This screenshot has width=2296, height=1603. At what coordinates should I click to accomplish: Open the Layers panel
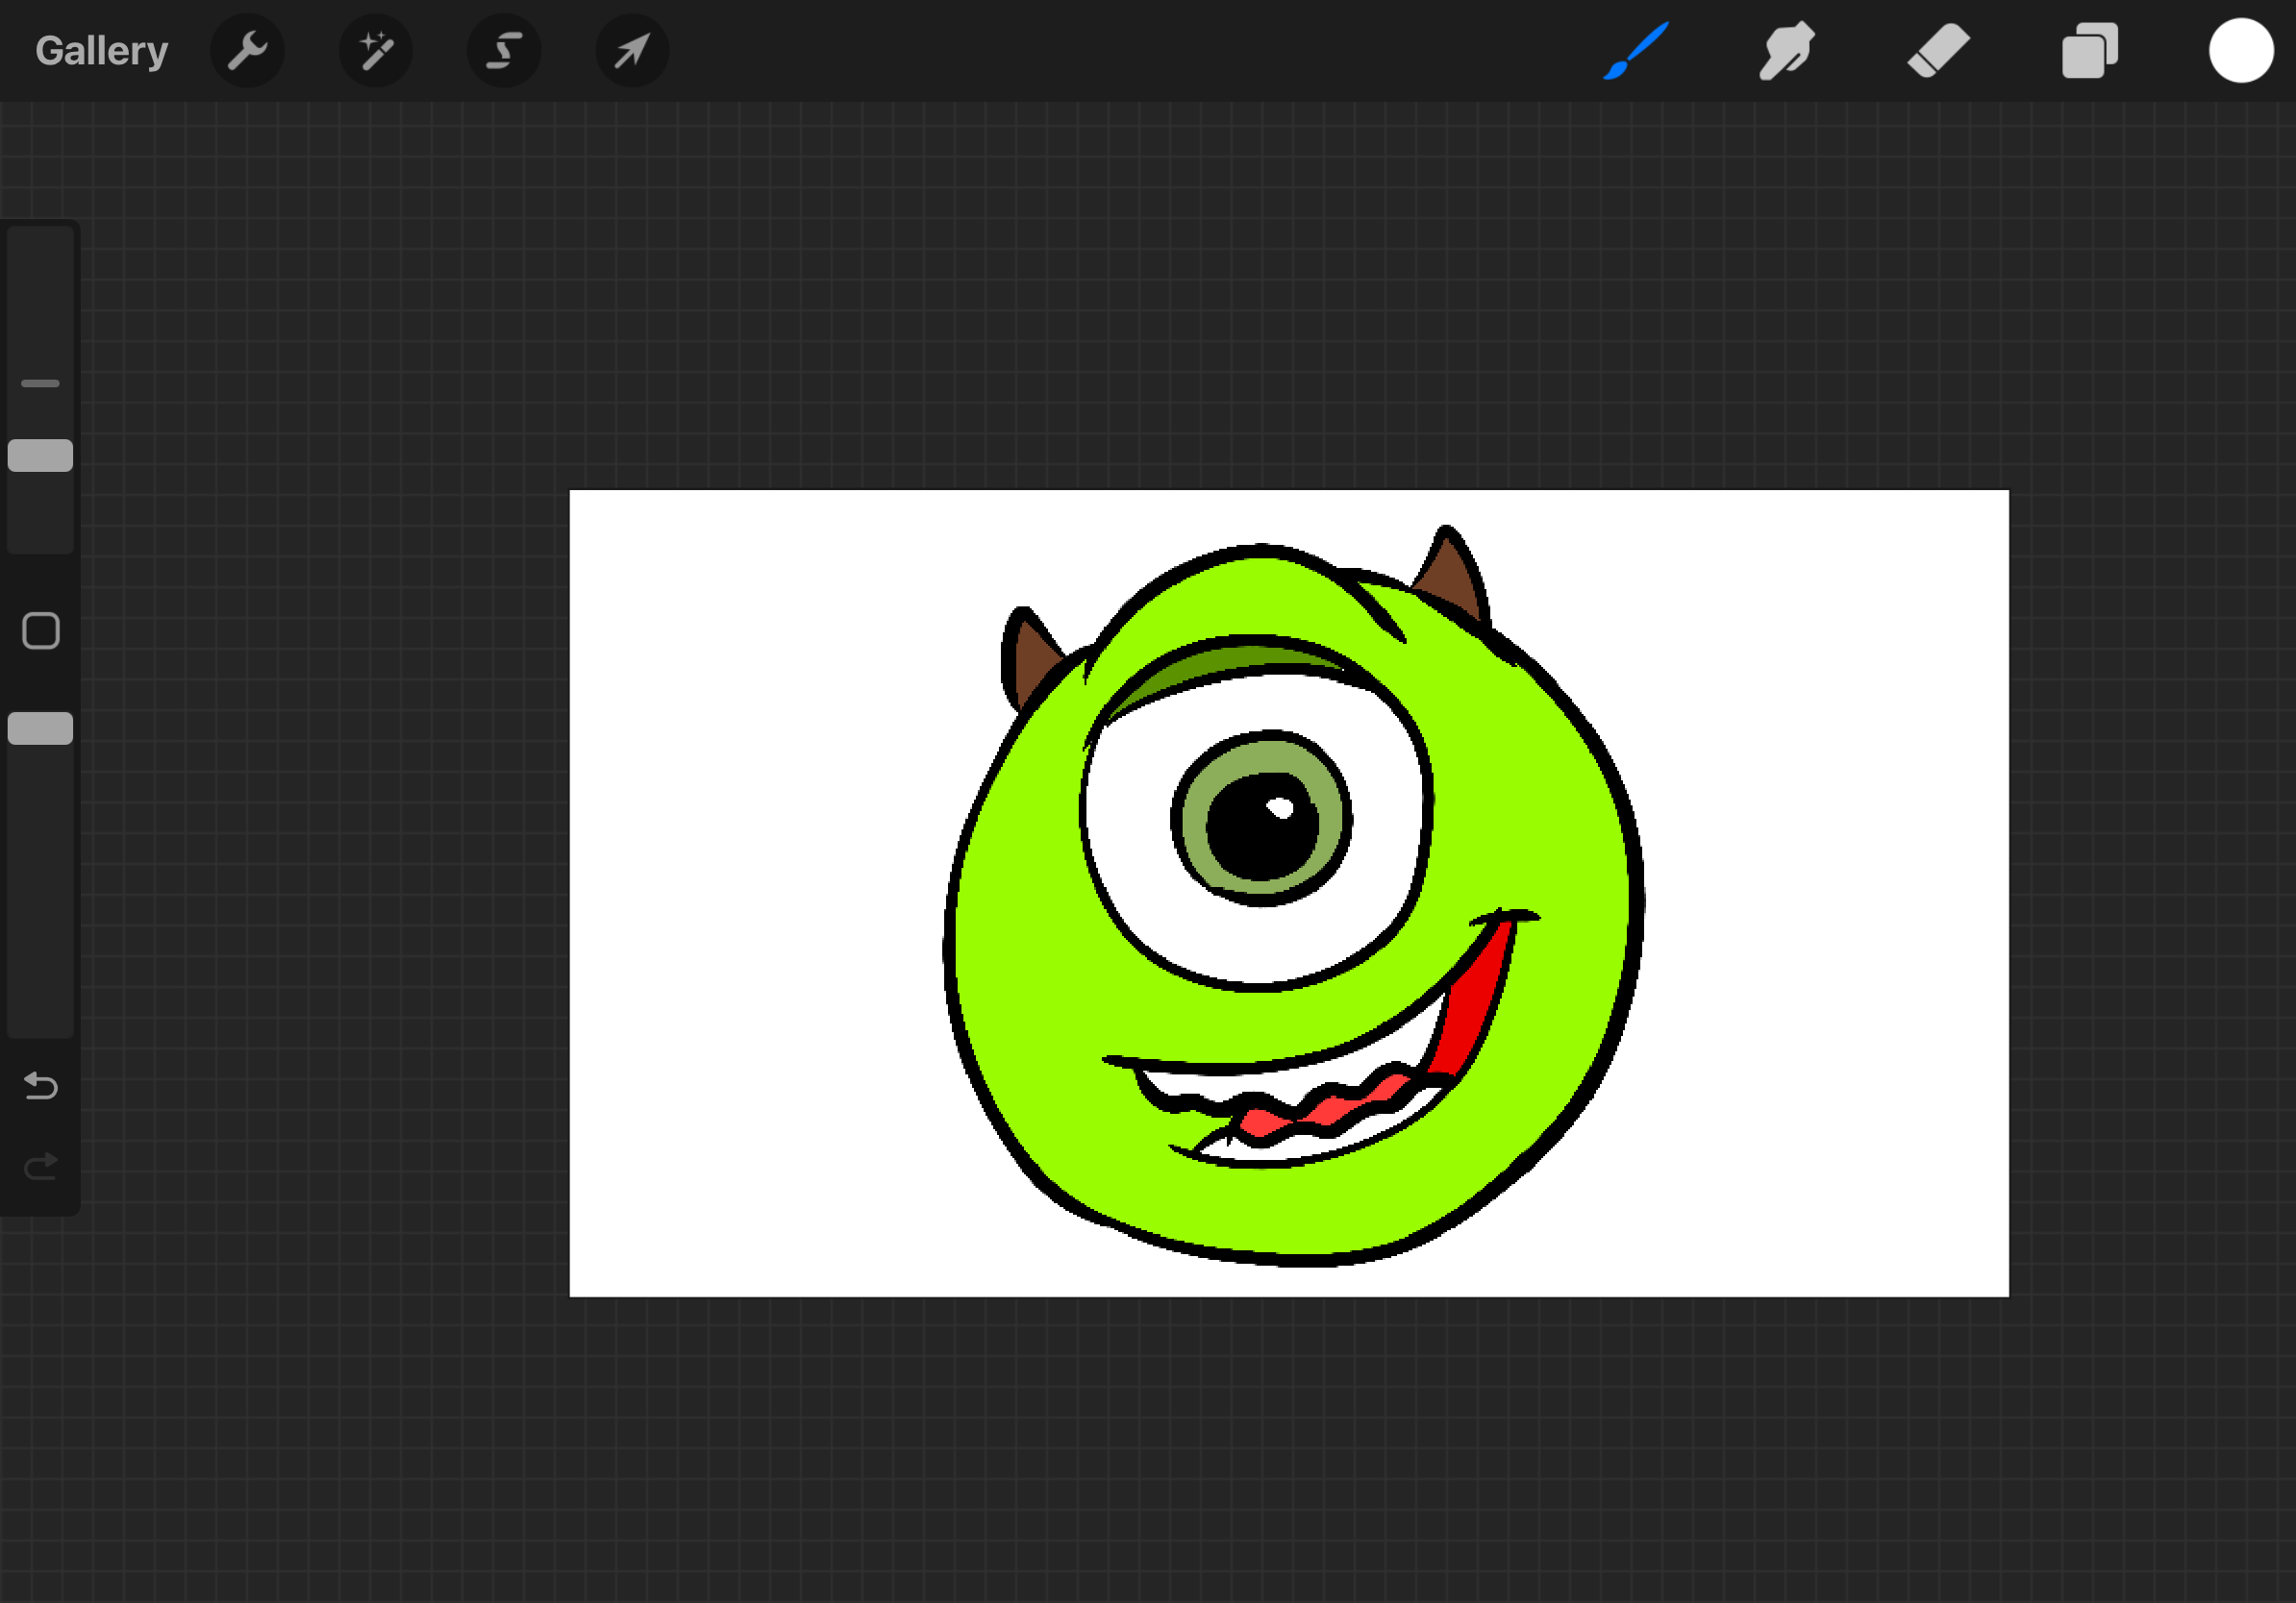[2089, 50]
